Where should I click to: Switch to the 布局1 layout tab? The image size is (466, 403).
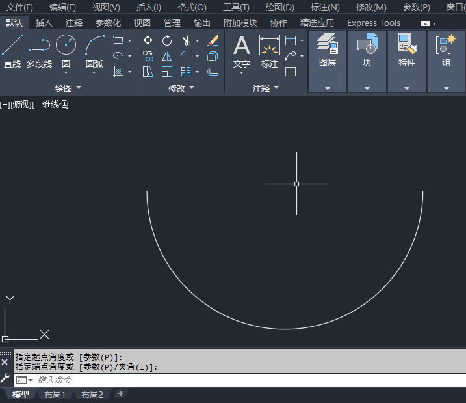pos(55,395)
